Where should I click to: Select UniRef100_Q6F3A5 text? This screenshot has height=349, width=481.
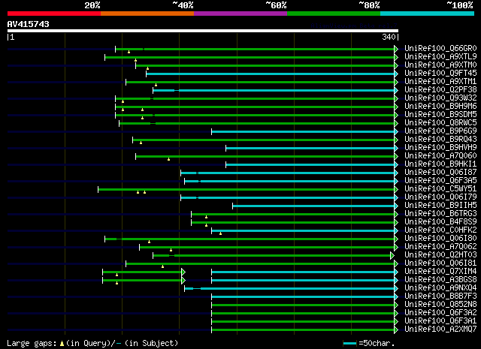440,181
